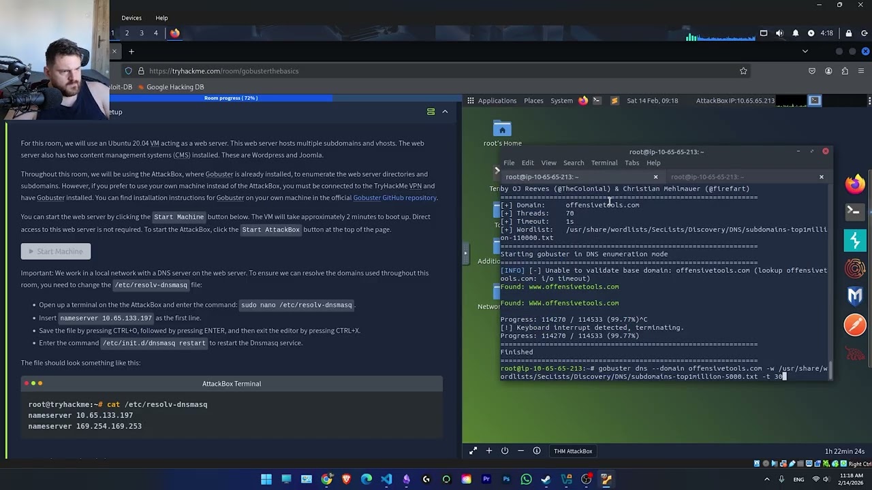This screenshot has width=872, height=490.
Task: Open Sublime Text icon in AttackBox panel
Action: pyautogui.click(x=614, y=101)
